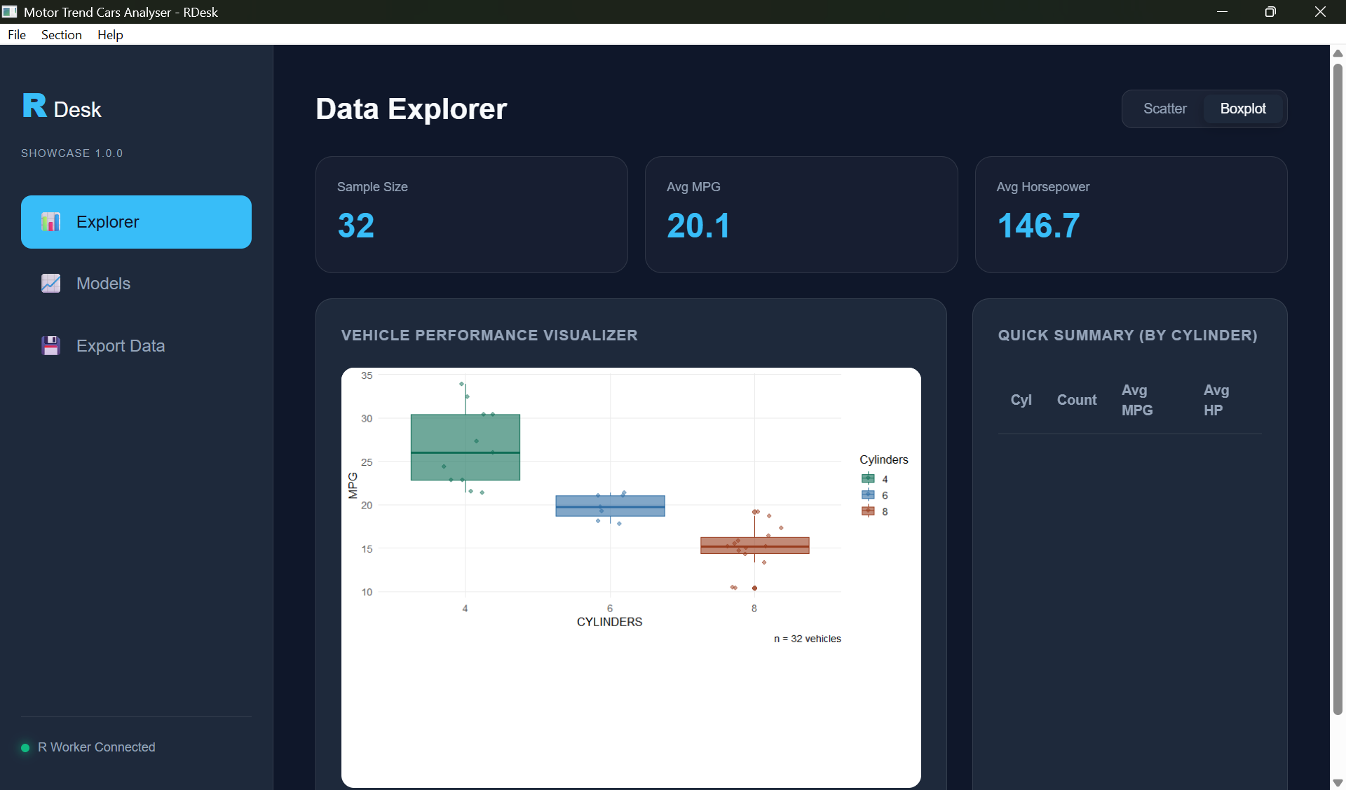Click the Export Data floppy disk icon
Screen dimensions: 1346x790
[50, 345]
